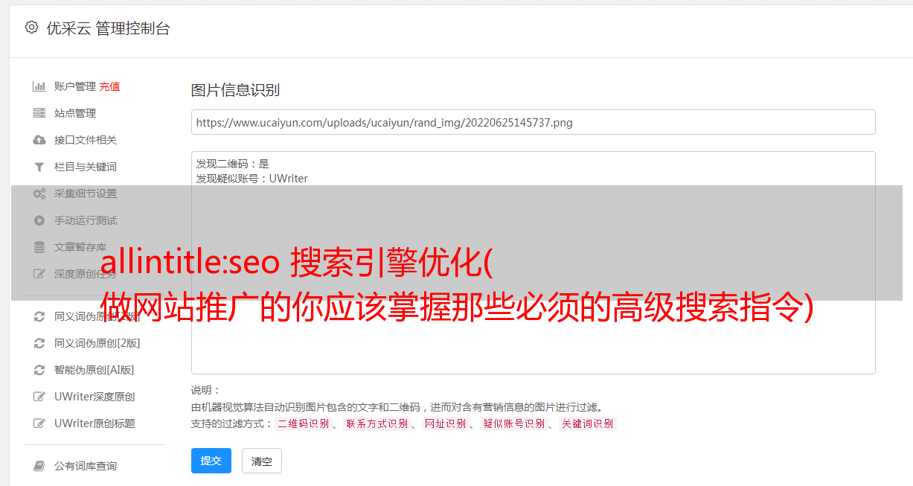Open 站点管理 in the sidebar

coord(75,113)
